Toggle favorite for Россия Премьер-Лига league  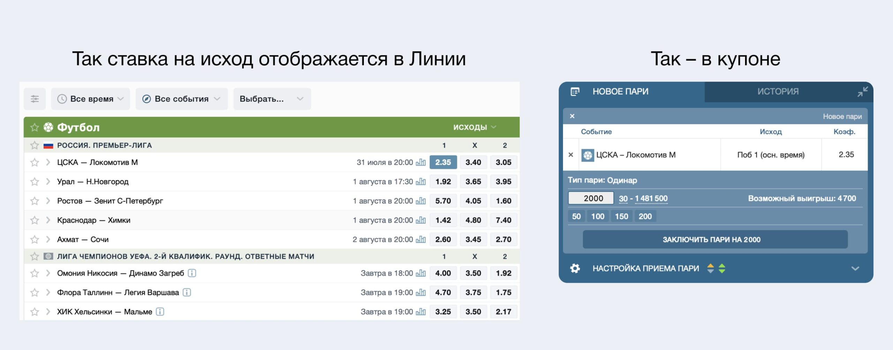[35, 145]
